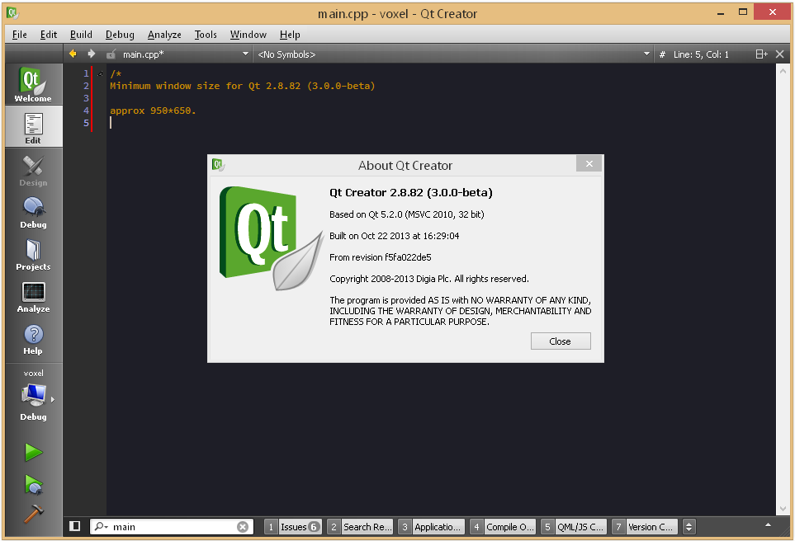Switch to Edit mode
This screenshot has height=541, width=795.
coord(34,127)
